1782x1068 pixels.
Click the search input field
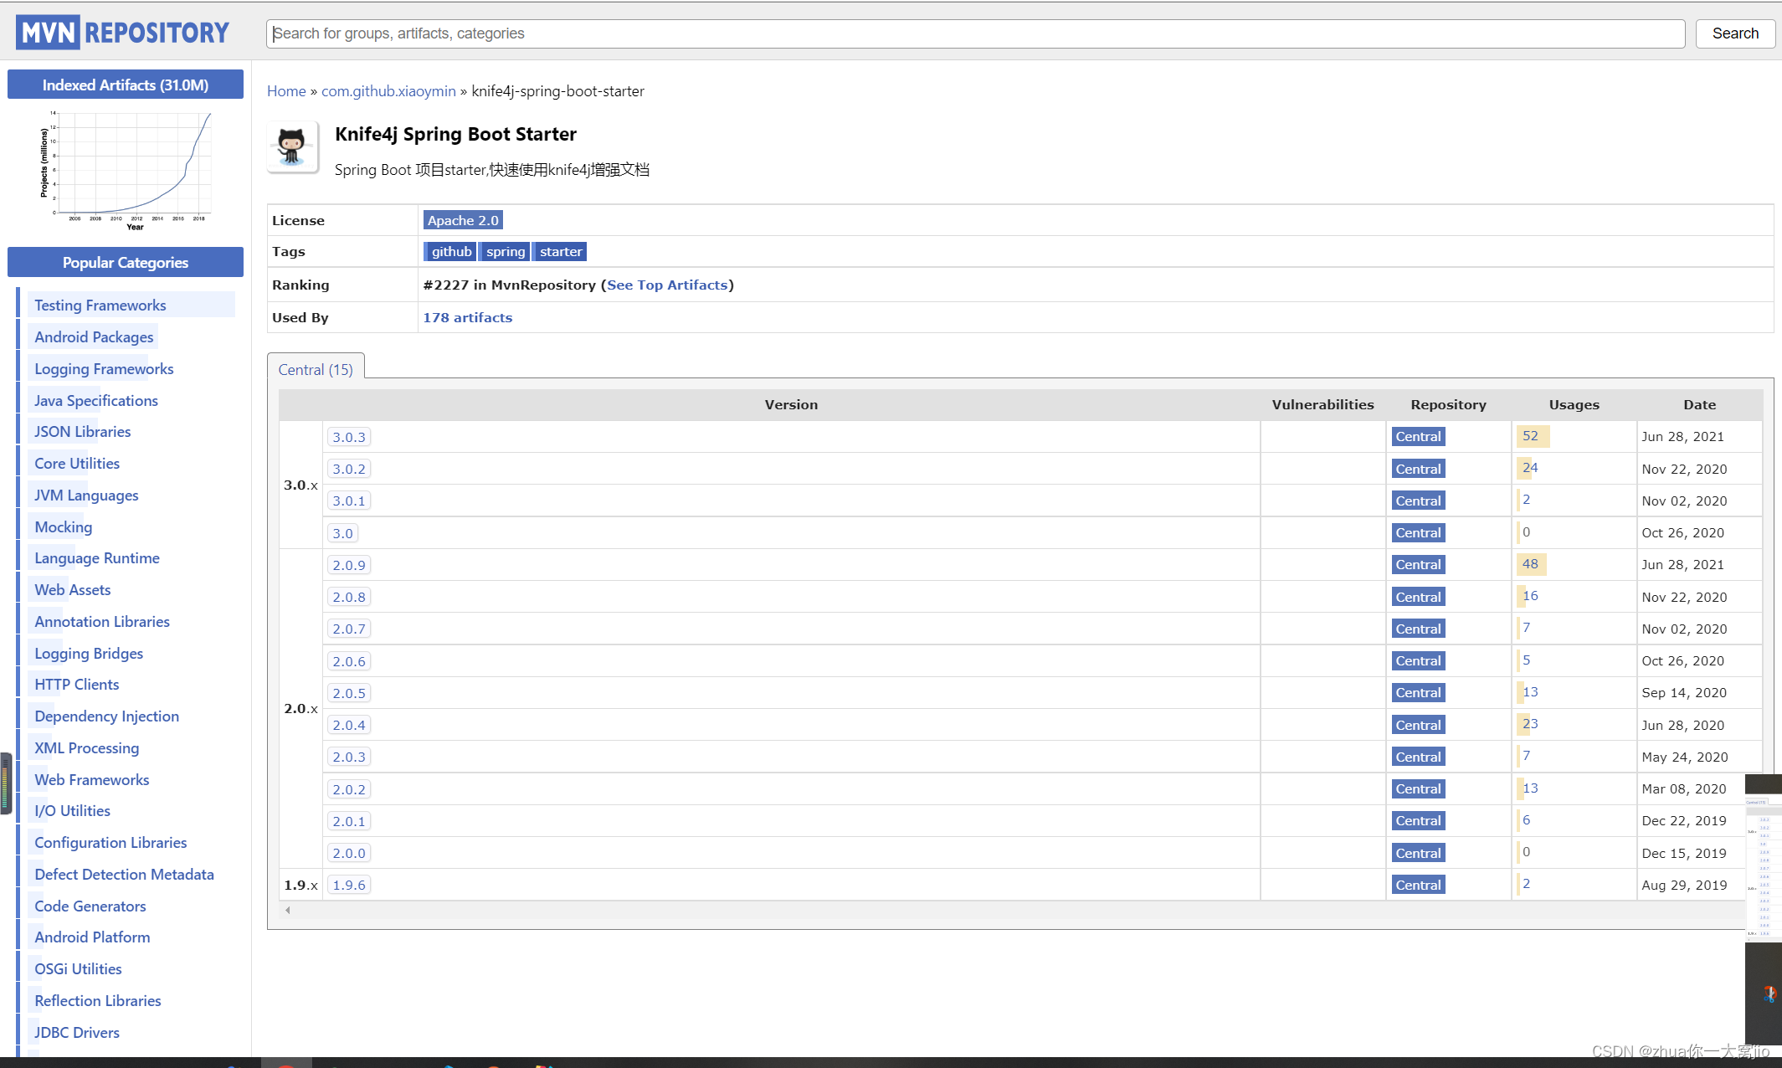[975, 33]
